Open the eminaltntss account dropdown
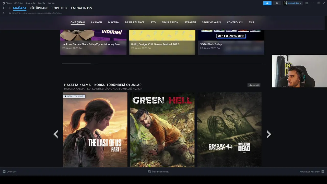The height and width of the screenshot is (184, 327). (x=295, y=3)
